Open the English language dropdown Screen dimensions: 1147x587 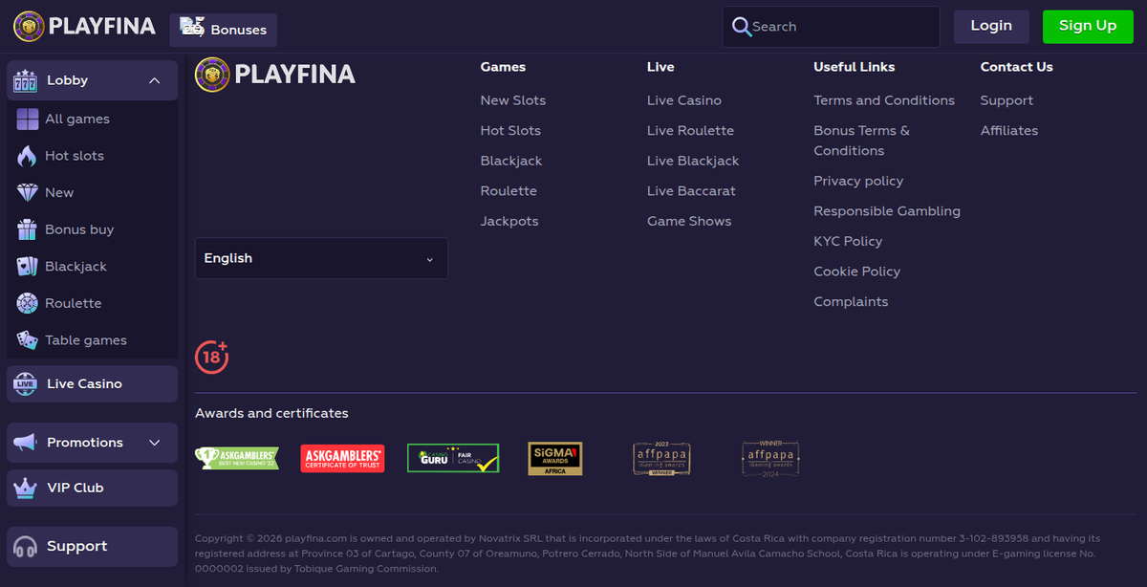pos(321,258)
